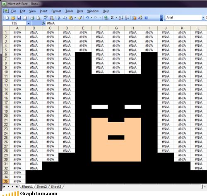Open Print Preview
This screenshot has width=207, height=196.
tap(39, 18)
